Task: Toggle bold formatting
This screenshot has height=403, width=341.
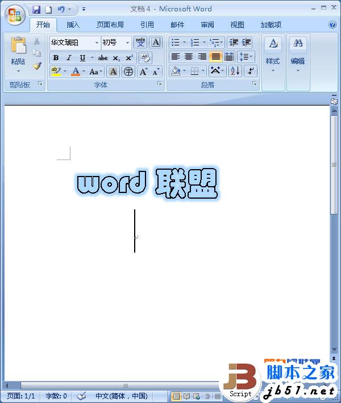Action: tap(56, 58)
